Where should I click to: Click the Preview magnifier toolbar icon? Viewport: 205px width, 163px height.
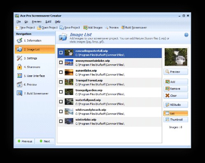point(107,28)
